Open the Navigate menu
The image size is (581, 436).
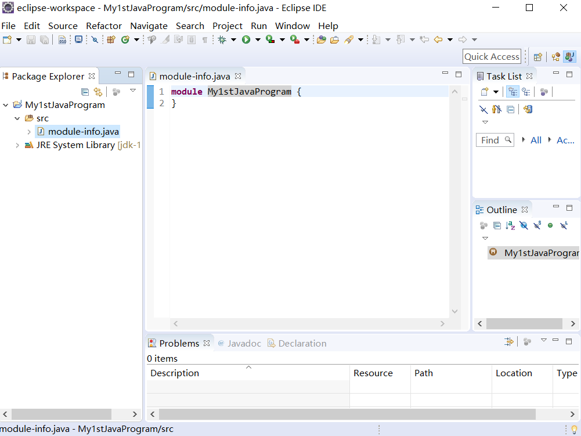click(149, 26)
